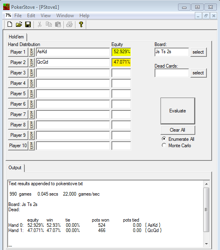Click the Board field with Js Ts 2s
Viewport: 220px width, 250px height.
coord(172,52)
